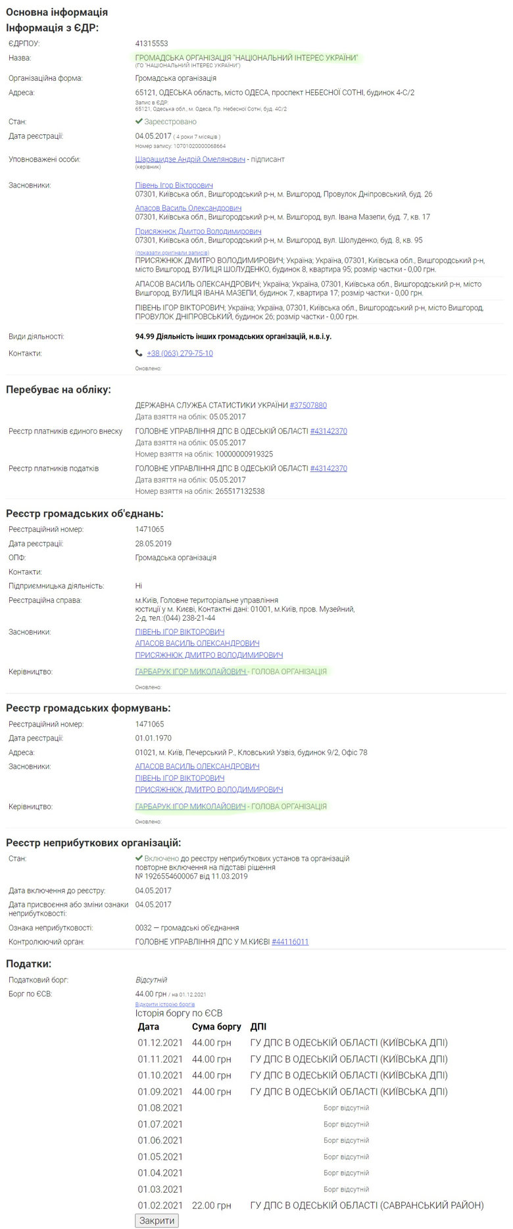This screenshot has width=513, height=1229.
Task: Collapse 'Відкрити історію боргів' history toggle
Action: [165, 1004]
